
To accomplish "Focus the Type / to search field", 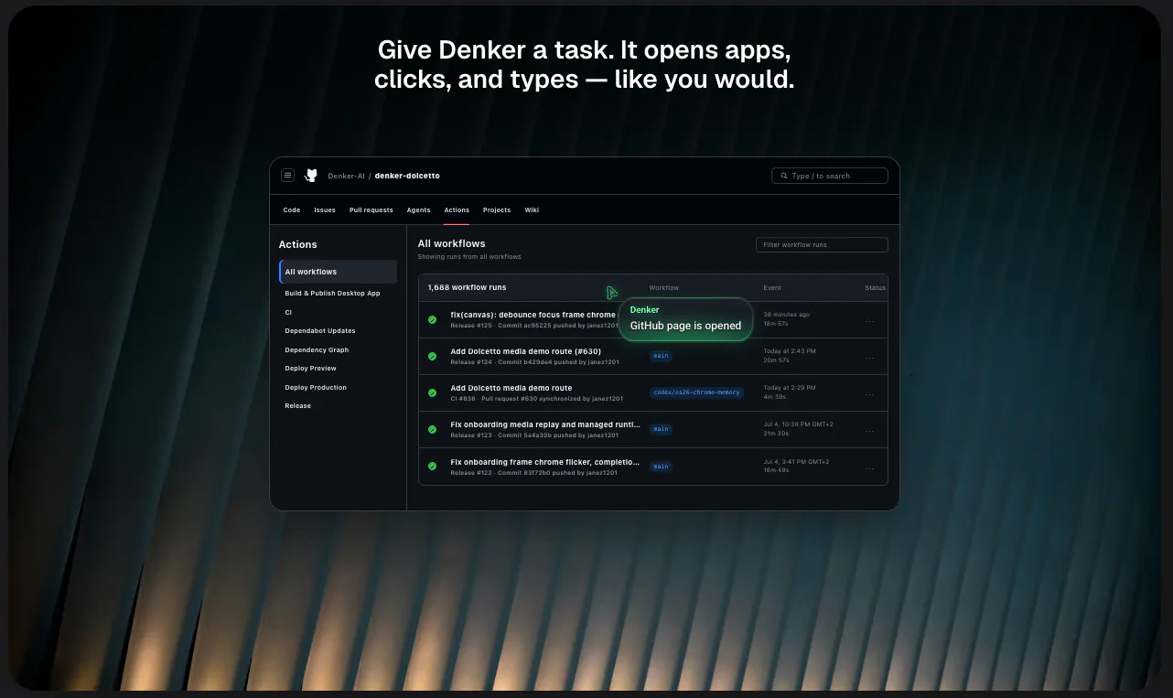I will [830, 176].
